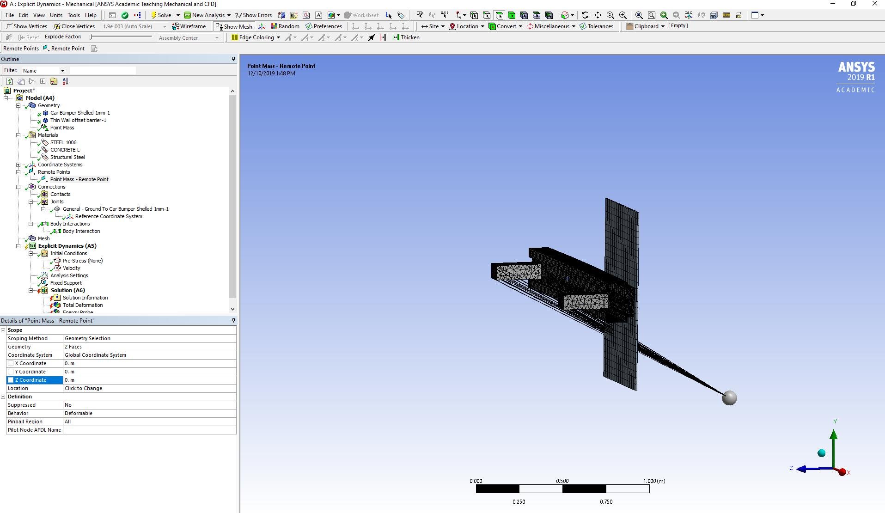Toggle Close Vertices
This screenshot has width=885, height=513.
click(74, 26)
